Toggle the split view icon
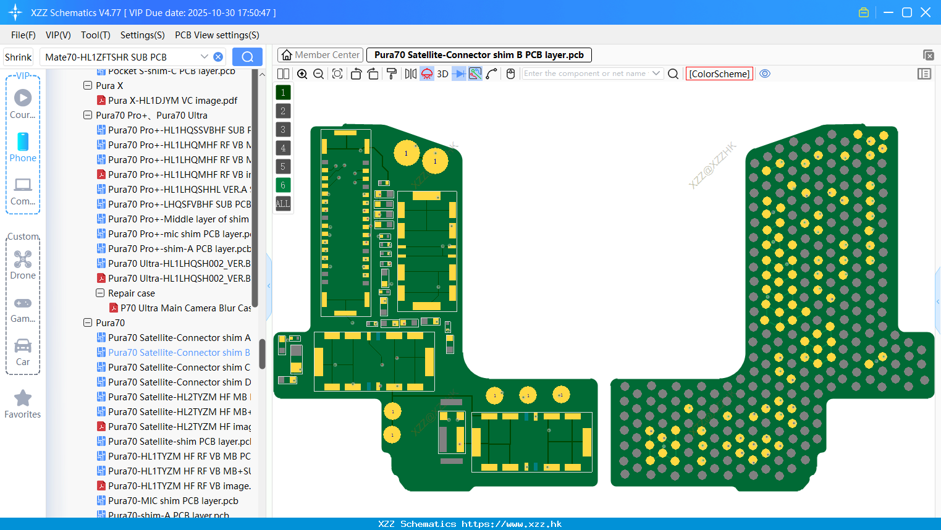This screenshot has height=530, width=941. click(x=283, y=74)
